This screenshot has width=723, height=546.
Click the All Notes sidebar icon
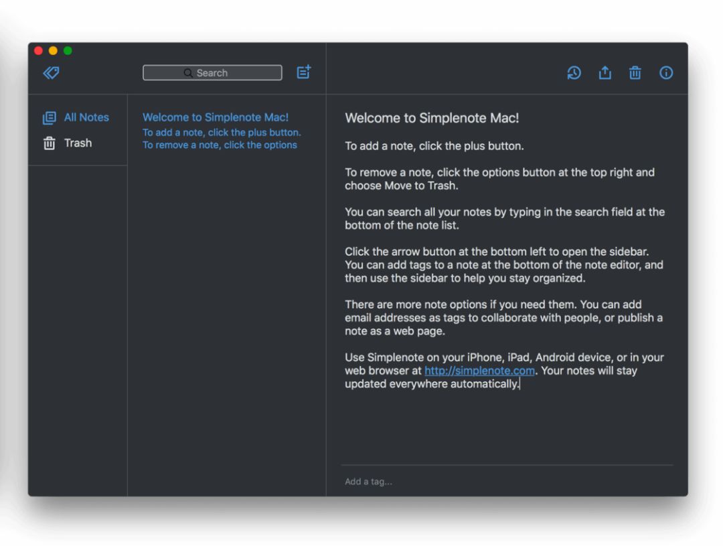(50, 118)
